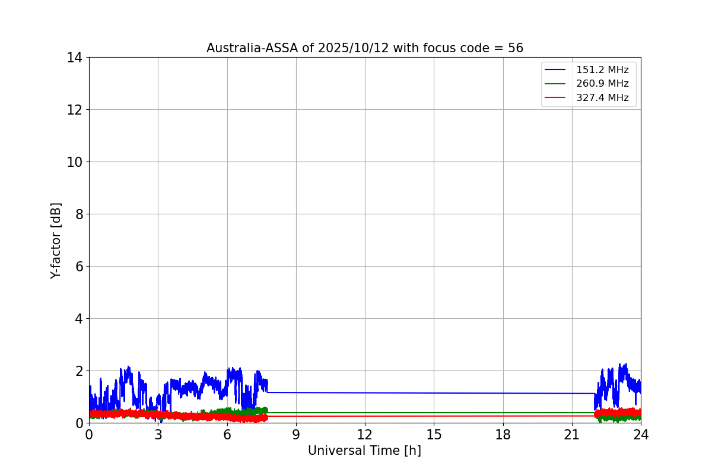The height and width of the screenshot is (475, 712).
Task: Click the y-axis tick label 10
Action: point(74,162)
